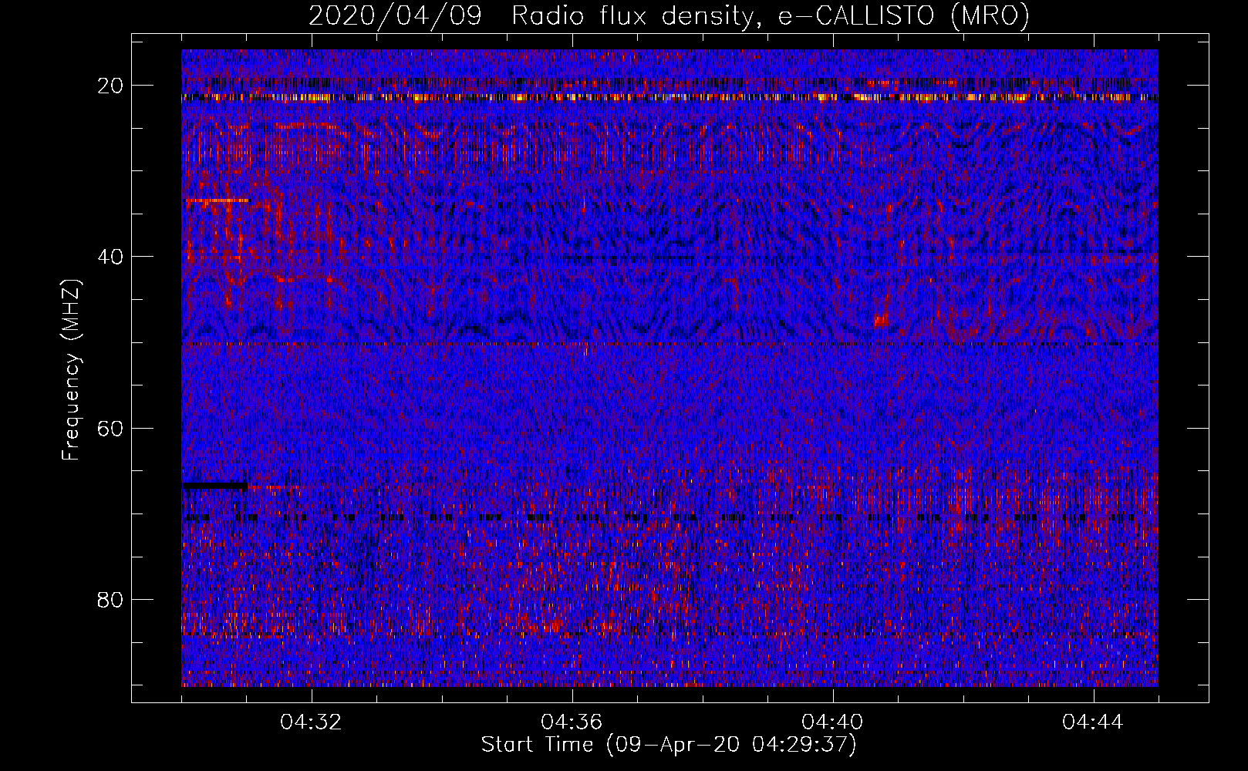Click the "Frequency (MHZ)" axis label
Screen dimensions: 1248x771
pyautogui.click(x=71, y=370)
